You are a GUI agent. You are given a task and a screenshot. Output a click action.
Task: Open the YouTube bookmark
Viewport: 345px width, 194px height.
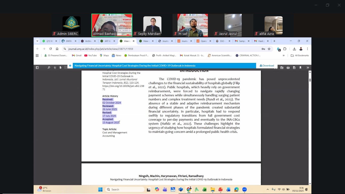(90, 56)
